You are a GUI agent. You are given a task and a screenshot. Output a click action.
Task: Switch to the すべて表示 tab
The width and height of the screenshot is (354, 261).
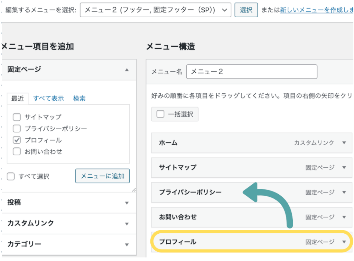coord(48,99)
